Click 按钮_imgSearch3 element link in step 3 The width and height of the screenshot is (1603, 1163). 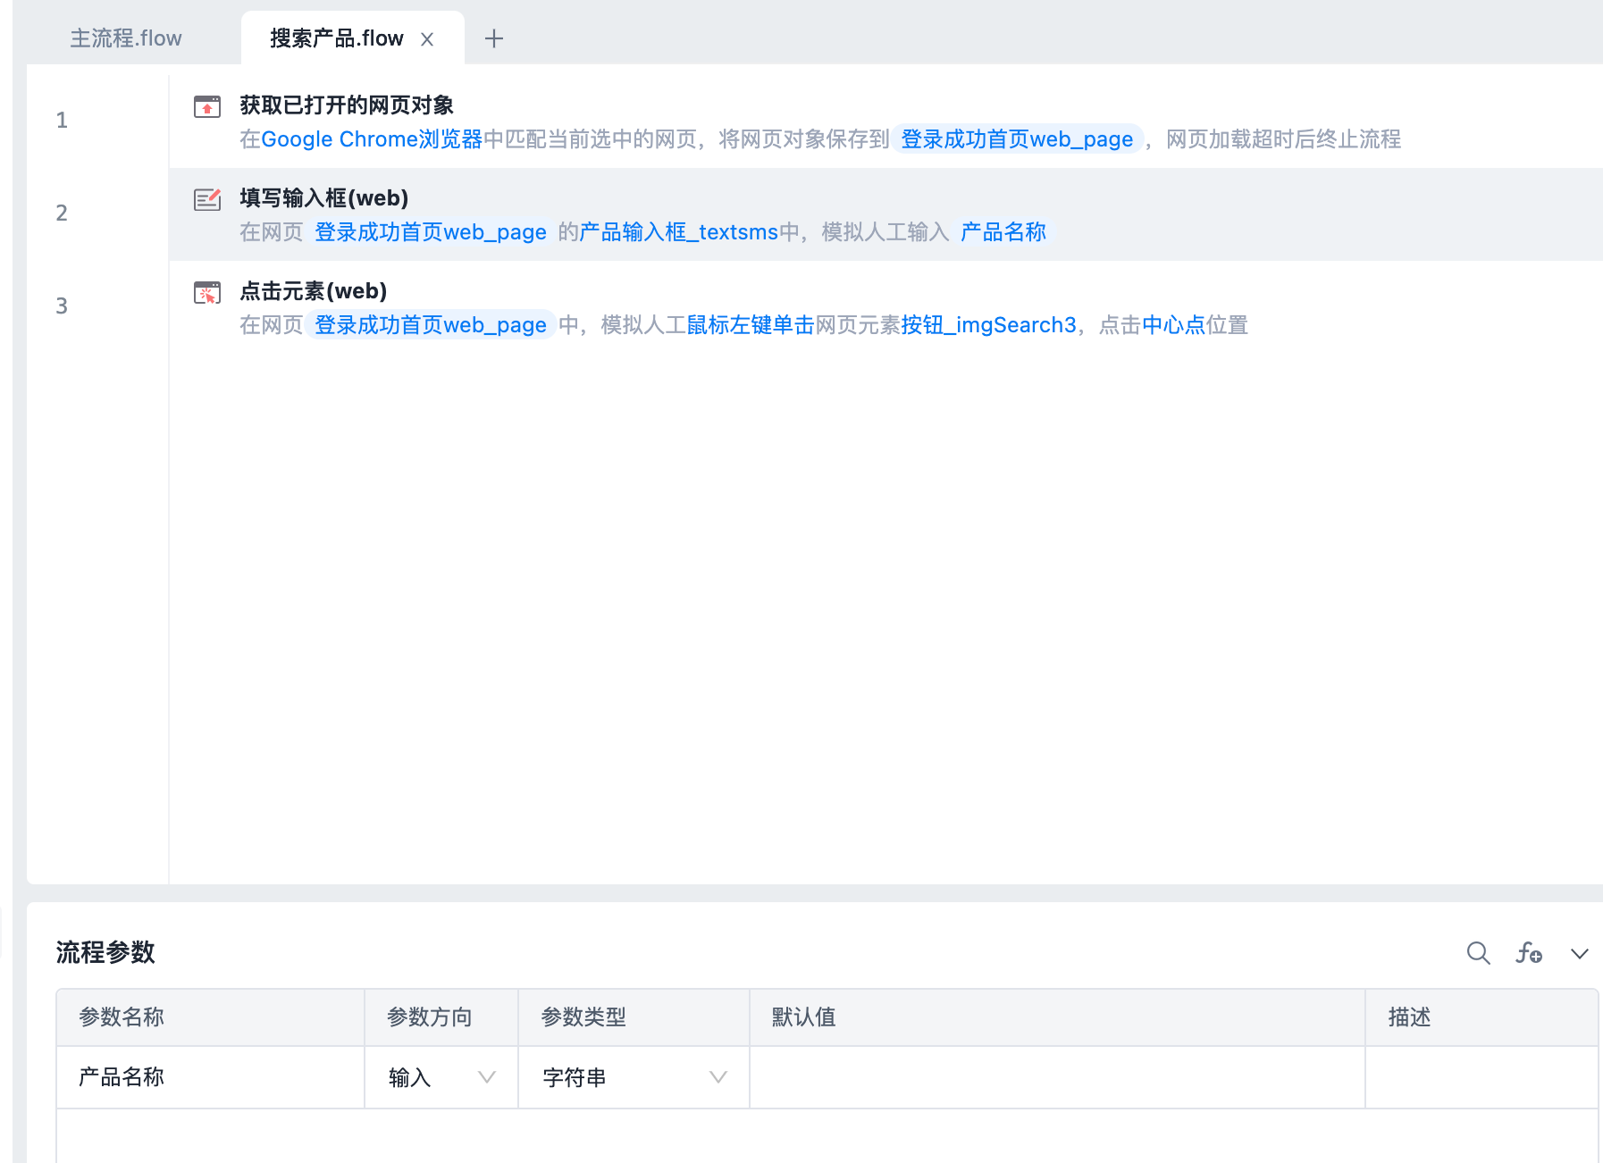pyautogui.click(x=988, y=325)
